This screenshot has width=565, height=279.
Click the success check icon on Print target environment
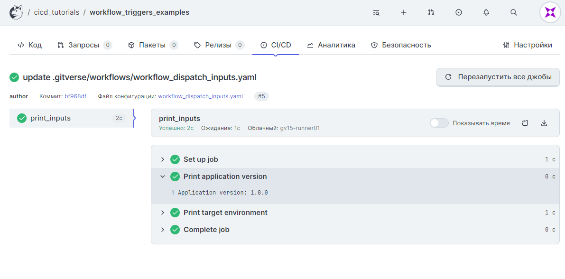tap(175, 213)
